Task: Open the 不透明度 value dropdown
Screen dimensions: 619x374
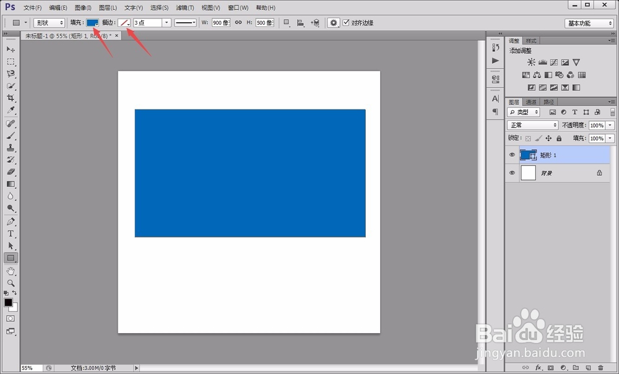Action: tap(609, 124)
